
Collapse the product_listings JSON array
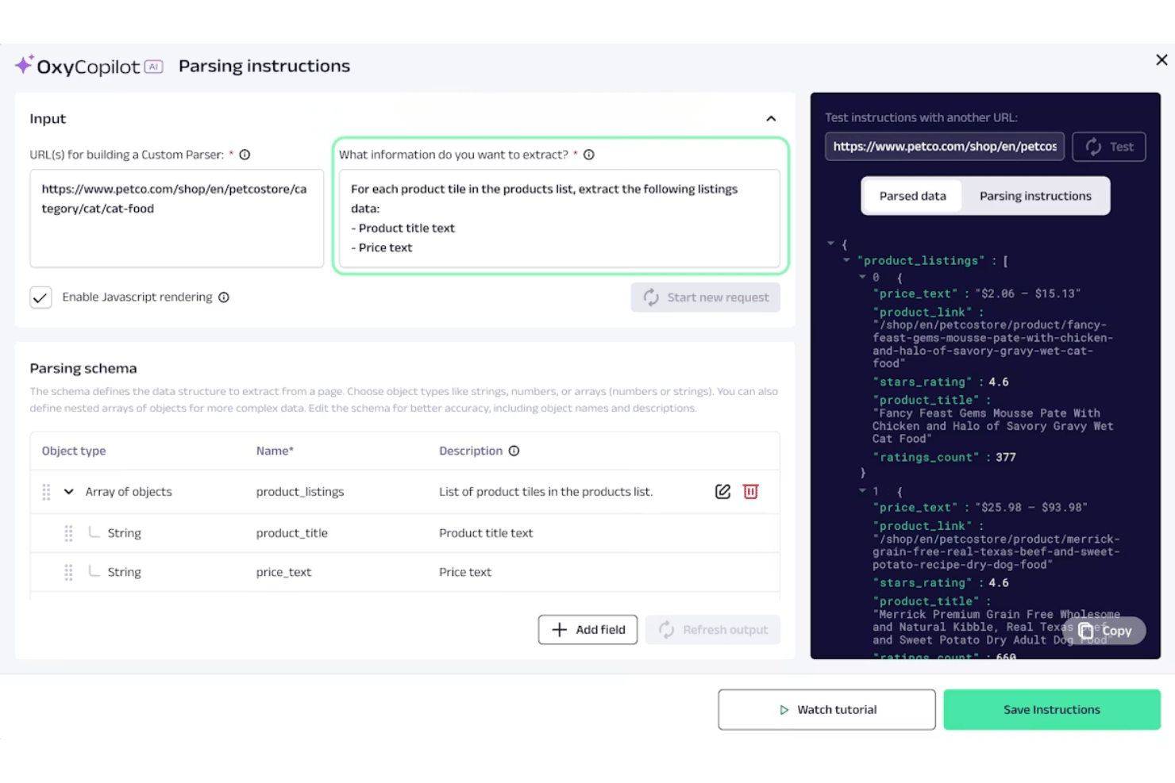point(846,260)
